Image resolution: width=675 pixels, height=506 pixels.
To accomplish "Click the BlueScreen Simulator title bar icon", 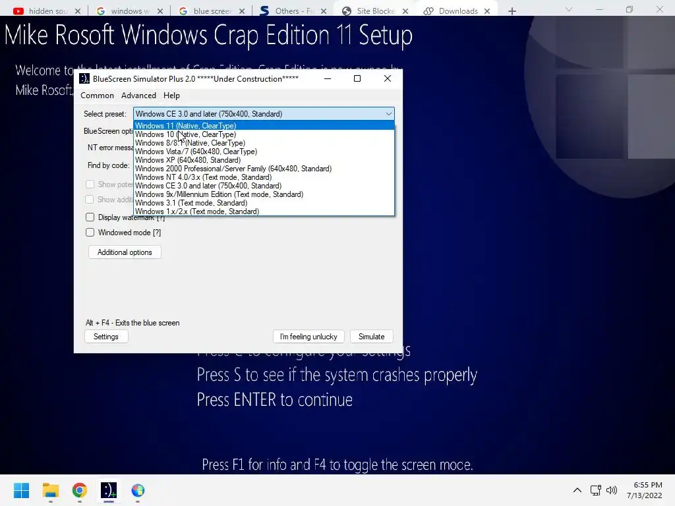I will pyautogui.click(x=84, y=79).
